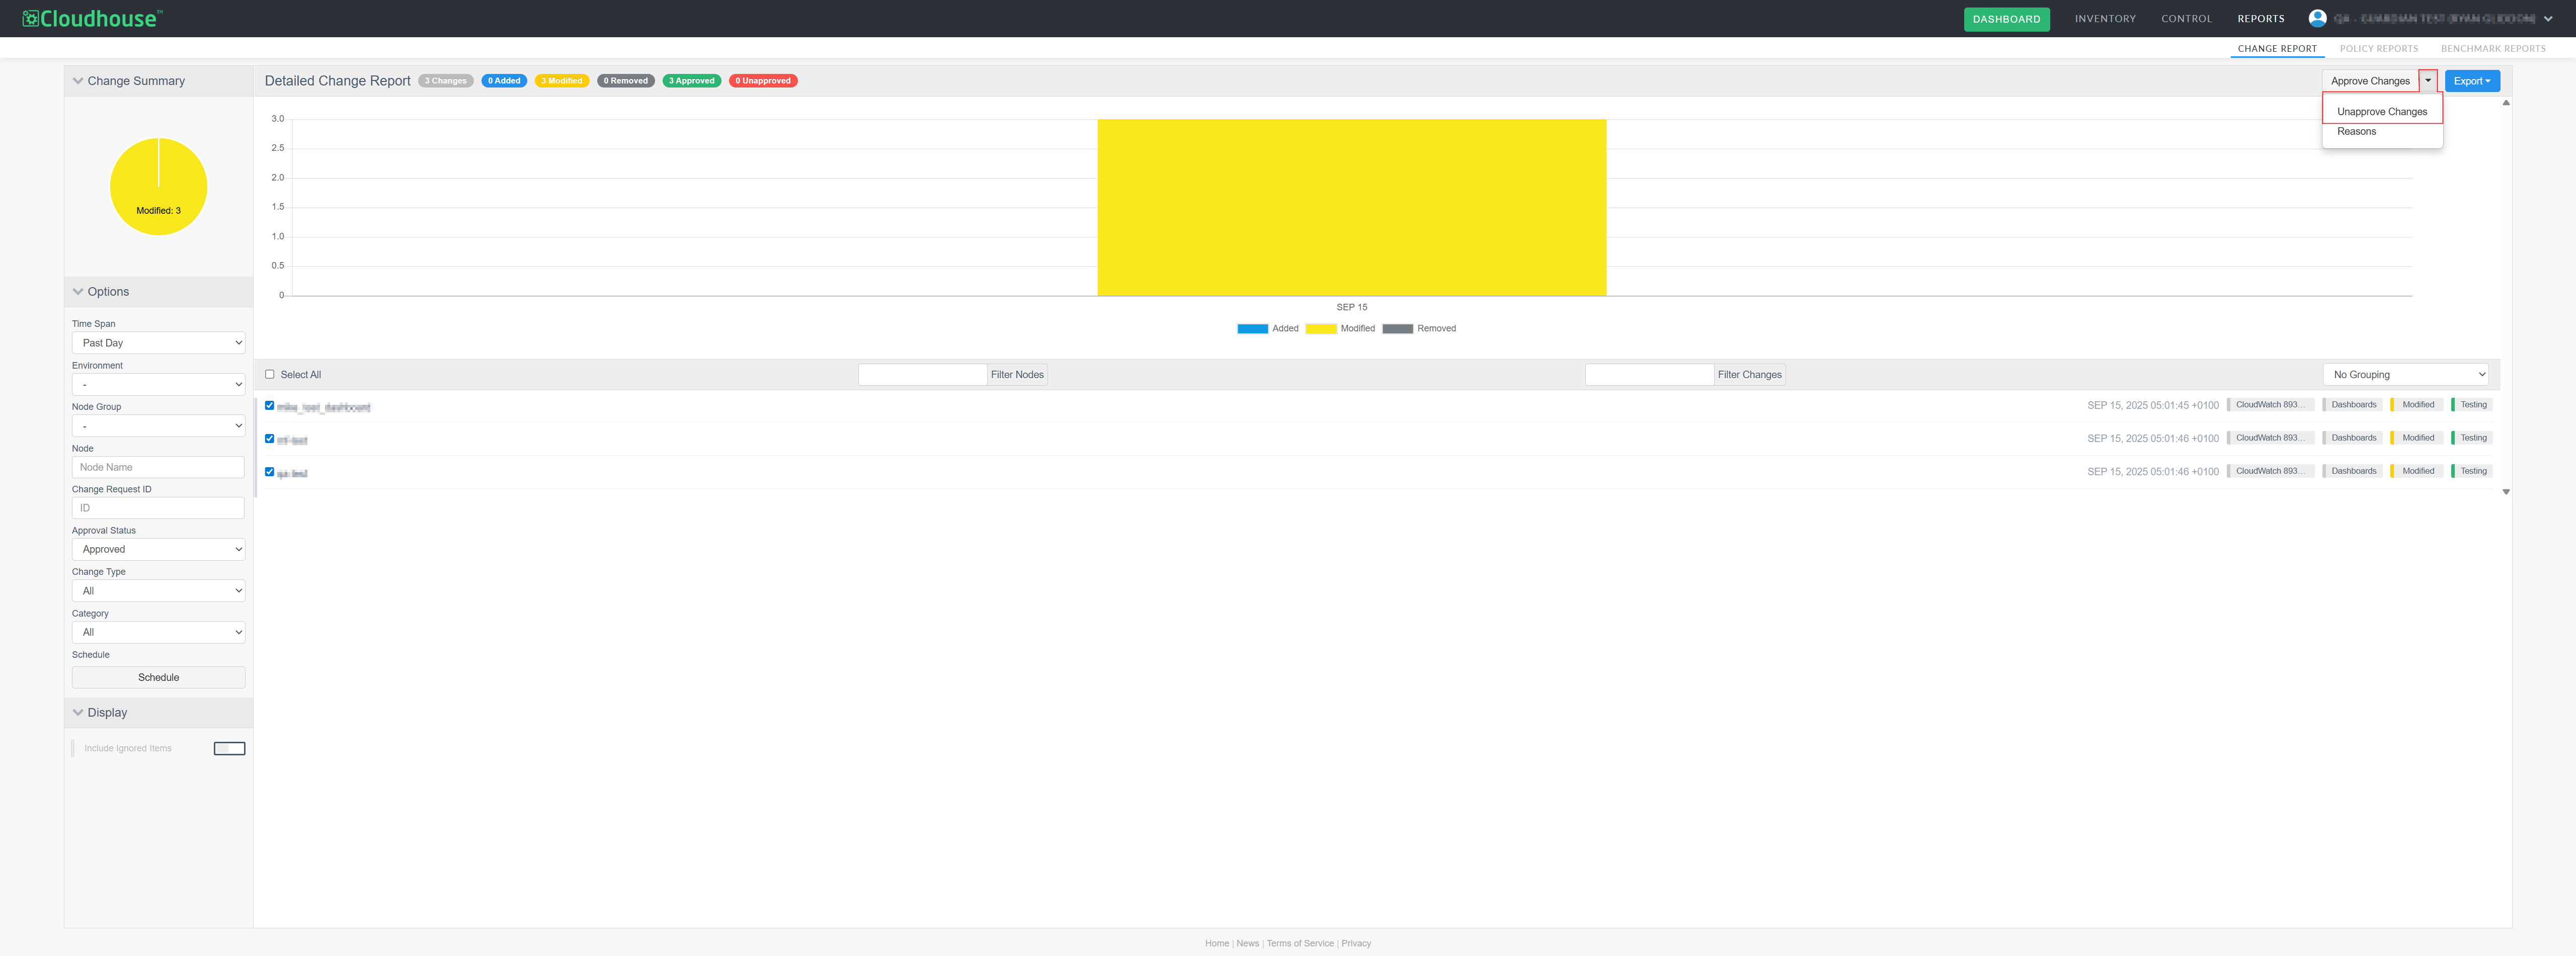This screenshot has width=2576, height=956.
Task: Click the Schedule button
Action: tap(158, 678)
